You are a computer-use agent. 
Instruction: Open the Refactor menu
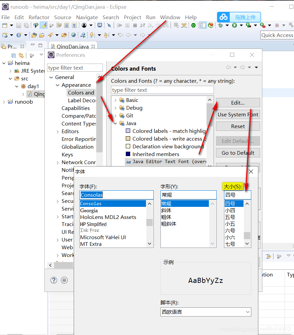(39, 17)
